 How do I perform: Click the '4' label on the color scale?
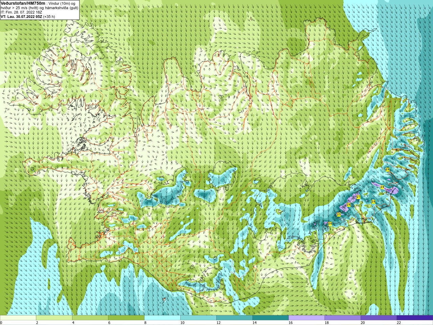click(x=73, y=323)
